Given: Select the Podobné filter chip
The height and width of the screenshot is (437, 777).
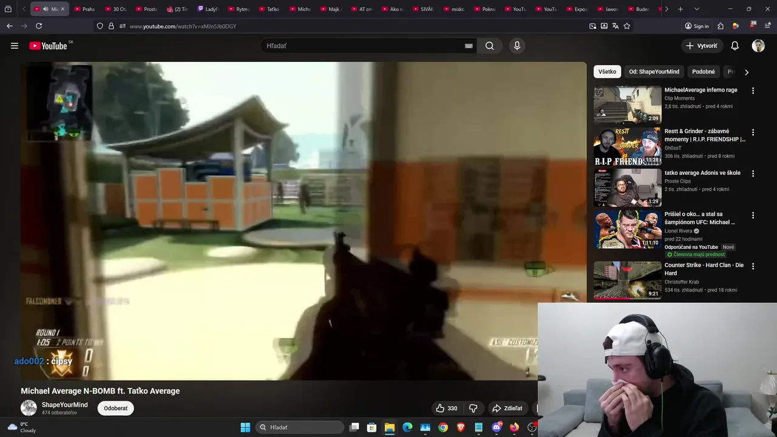Looking at the screenshot, I should [x=704, y=72].
